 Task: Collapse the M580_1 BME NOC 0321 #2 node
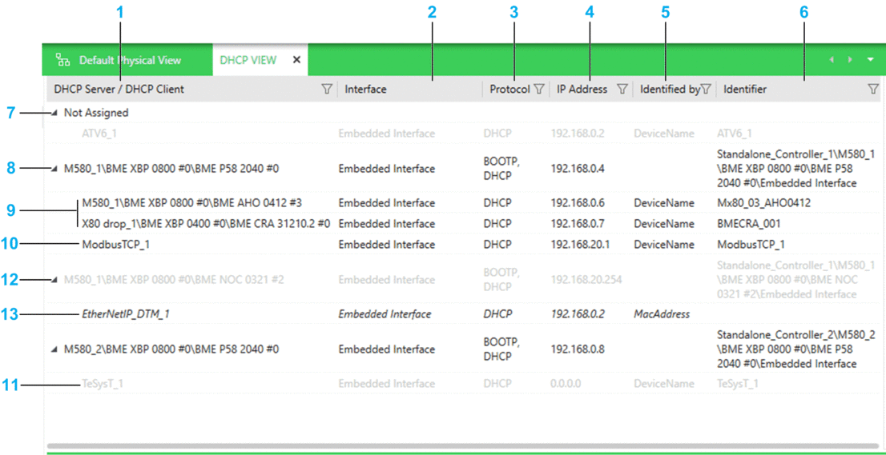(54, 280)
